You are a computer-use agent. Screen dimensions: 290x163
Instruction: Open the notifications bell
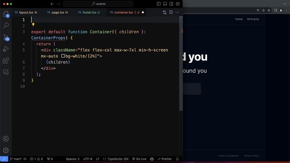(x=177, y=159)
